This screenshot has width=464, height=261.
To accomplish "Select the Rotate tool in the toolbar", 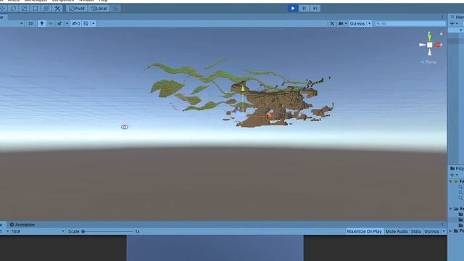I will coord(13,8).
